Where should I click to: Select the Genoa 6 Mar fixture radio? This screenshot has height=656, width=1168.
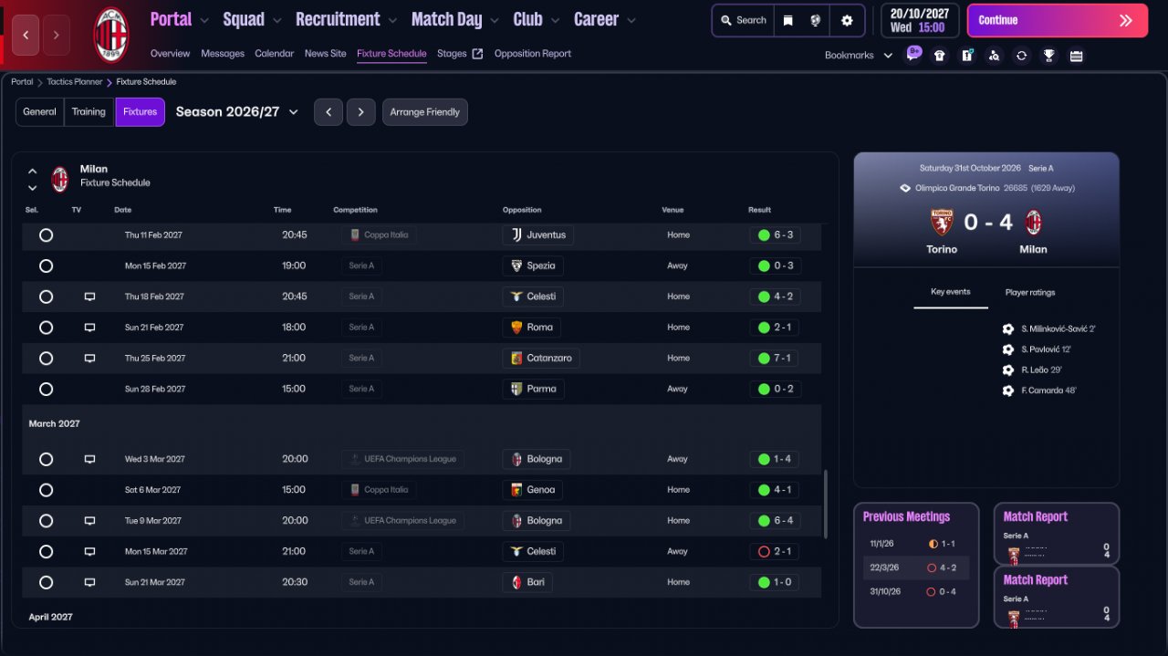click(46, 490)
